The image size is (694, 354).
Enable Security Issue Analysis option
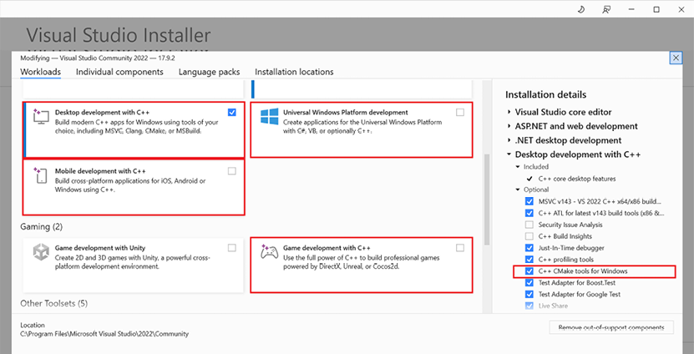[x=529, y=225]
